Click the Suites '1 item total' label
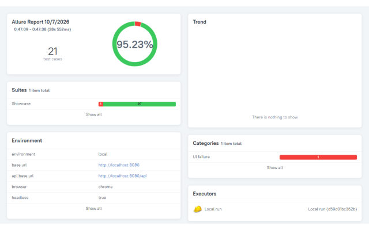The image size is (369, 230). [39, 90]
